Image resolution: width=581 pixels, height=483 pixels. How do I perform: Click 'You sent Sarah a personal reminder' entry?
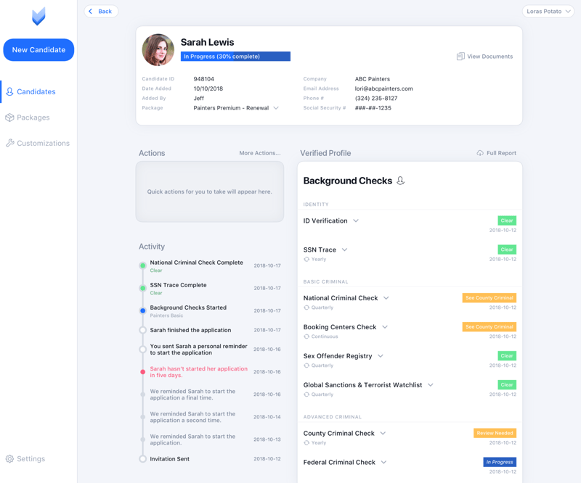[198, 350]
